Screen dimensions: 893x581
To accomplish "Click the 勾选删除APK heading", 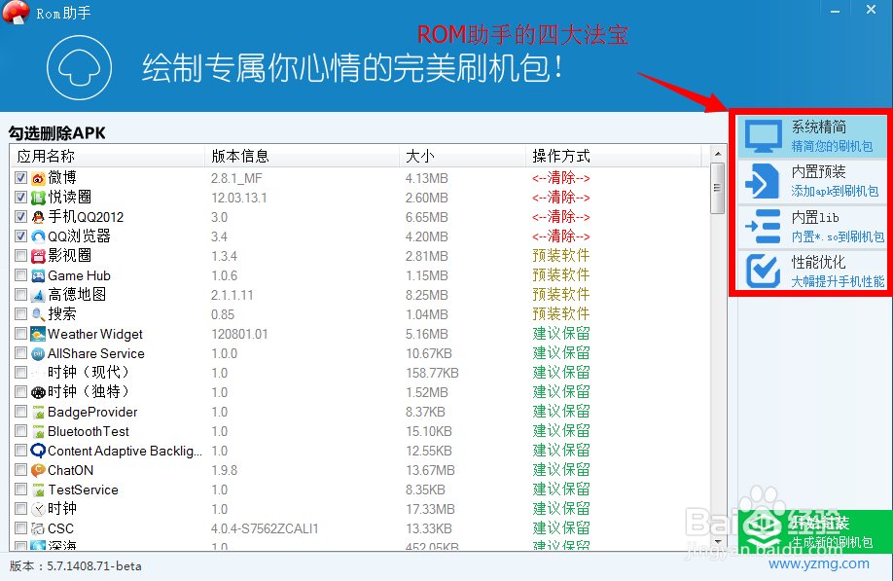I will point(57,133).
